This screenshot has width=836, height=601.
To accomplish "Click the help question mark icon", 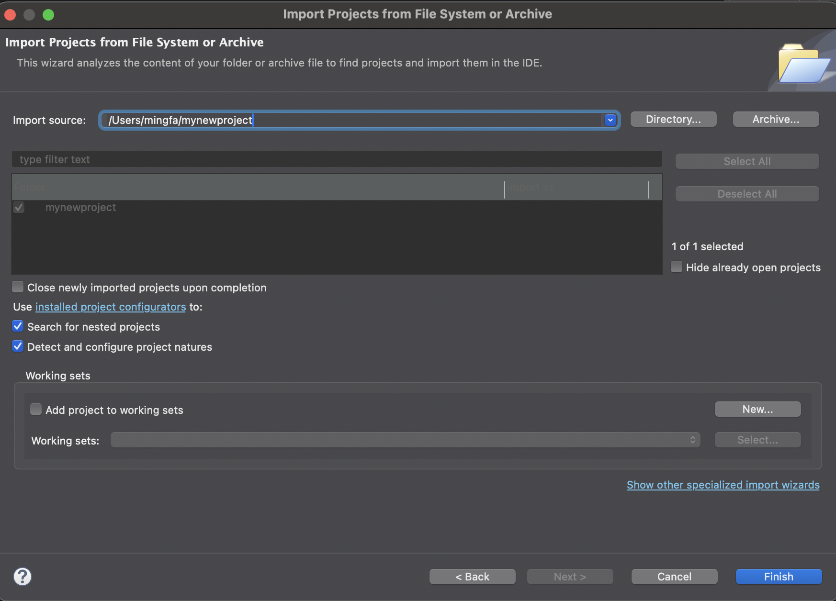I will pos(23,577).
